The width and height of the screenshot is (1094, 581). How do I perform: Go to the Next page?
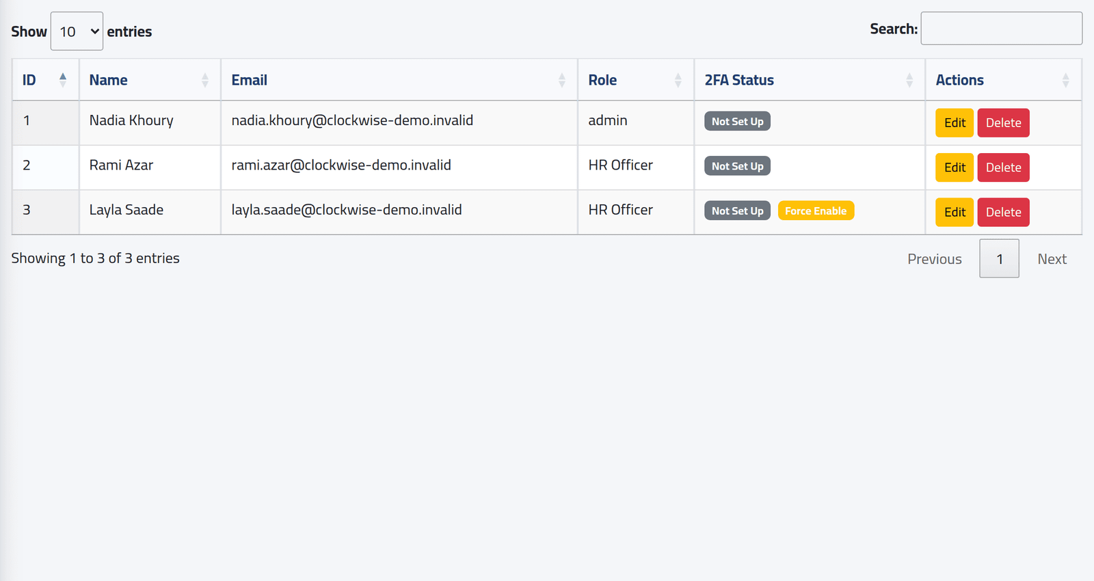[1052, 259]
